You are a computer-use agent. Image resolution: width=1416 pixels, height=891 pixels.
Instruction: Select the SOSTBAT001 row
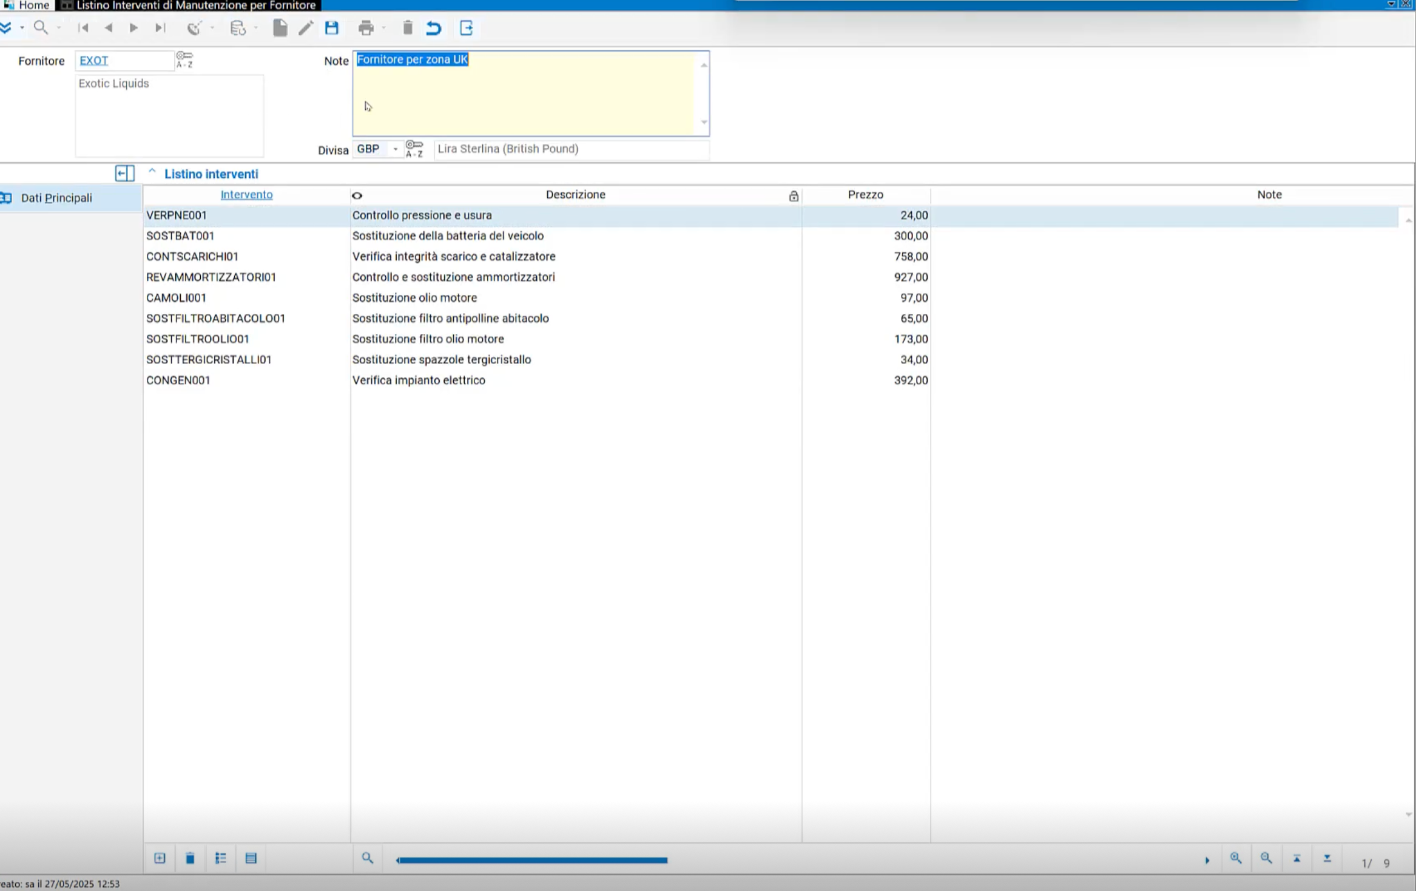click(x=770, y=235)
